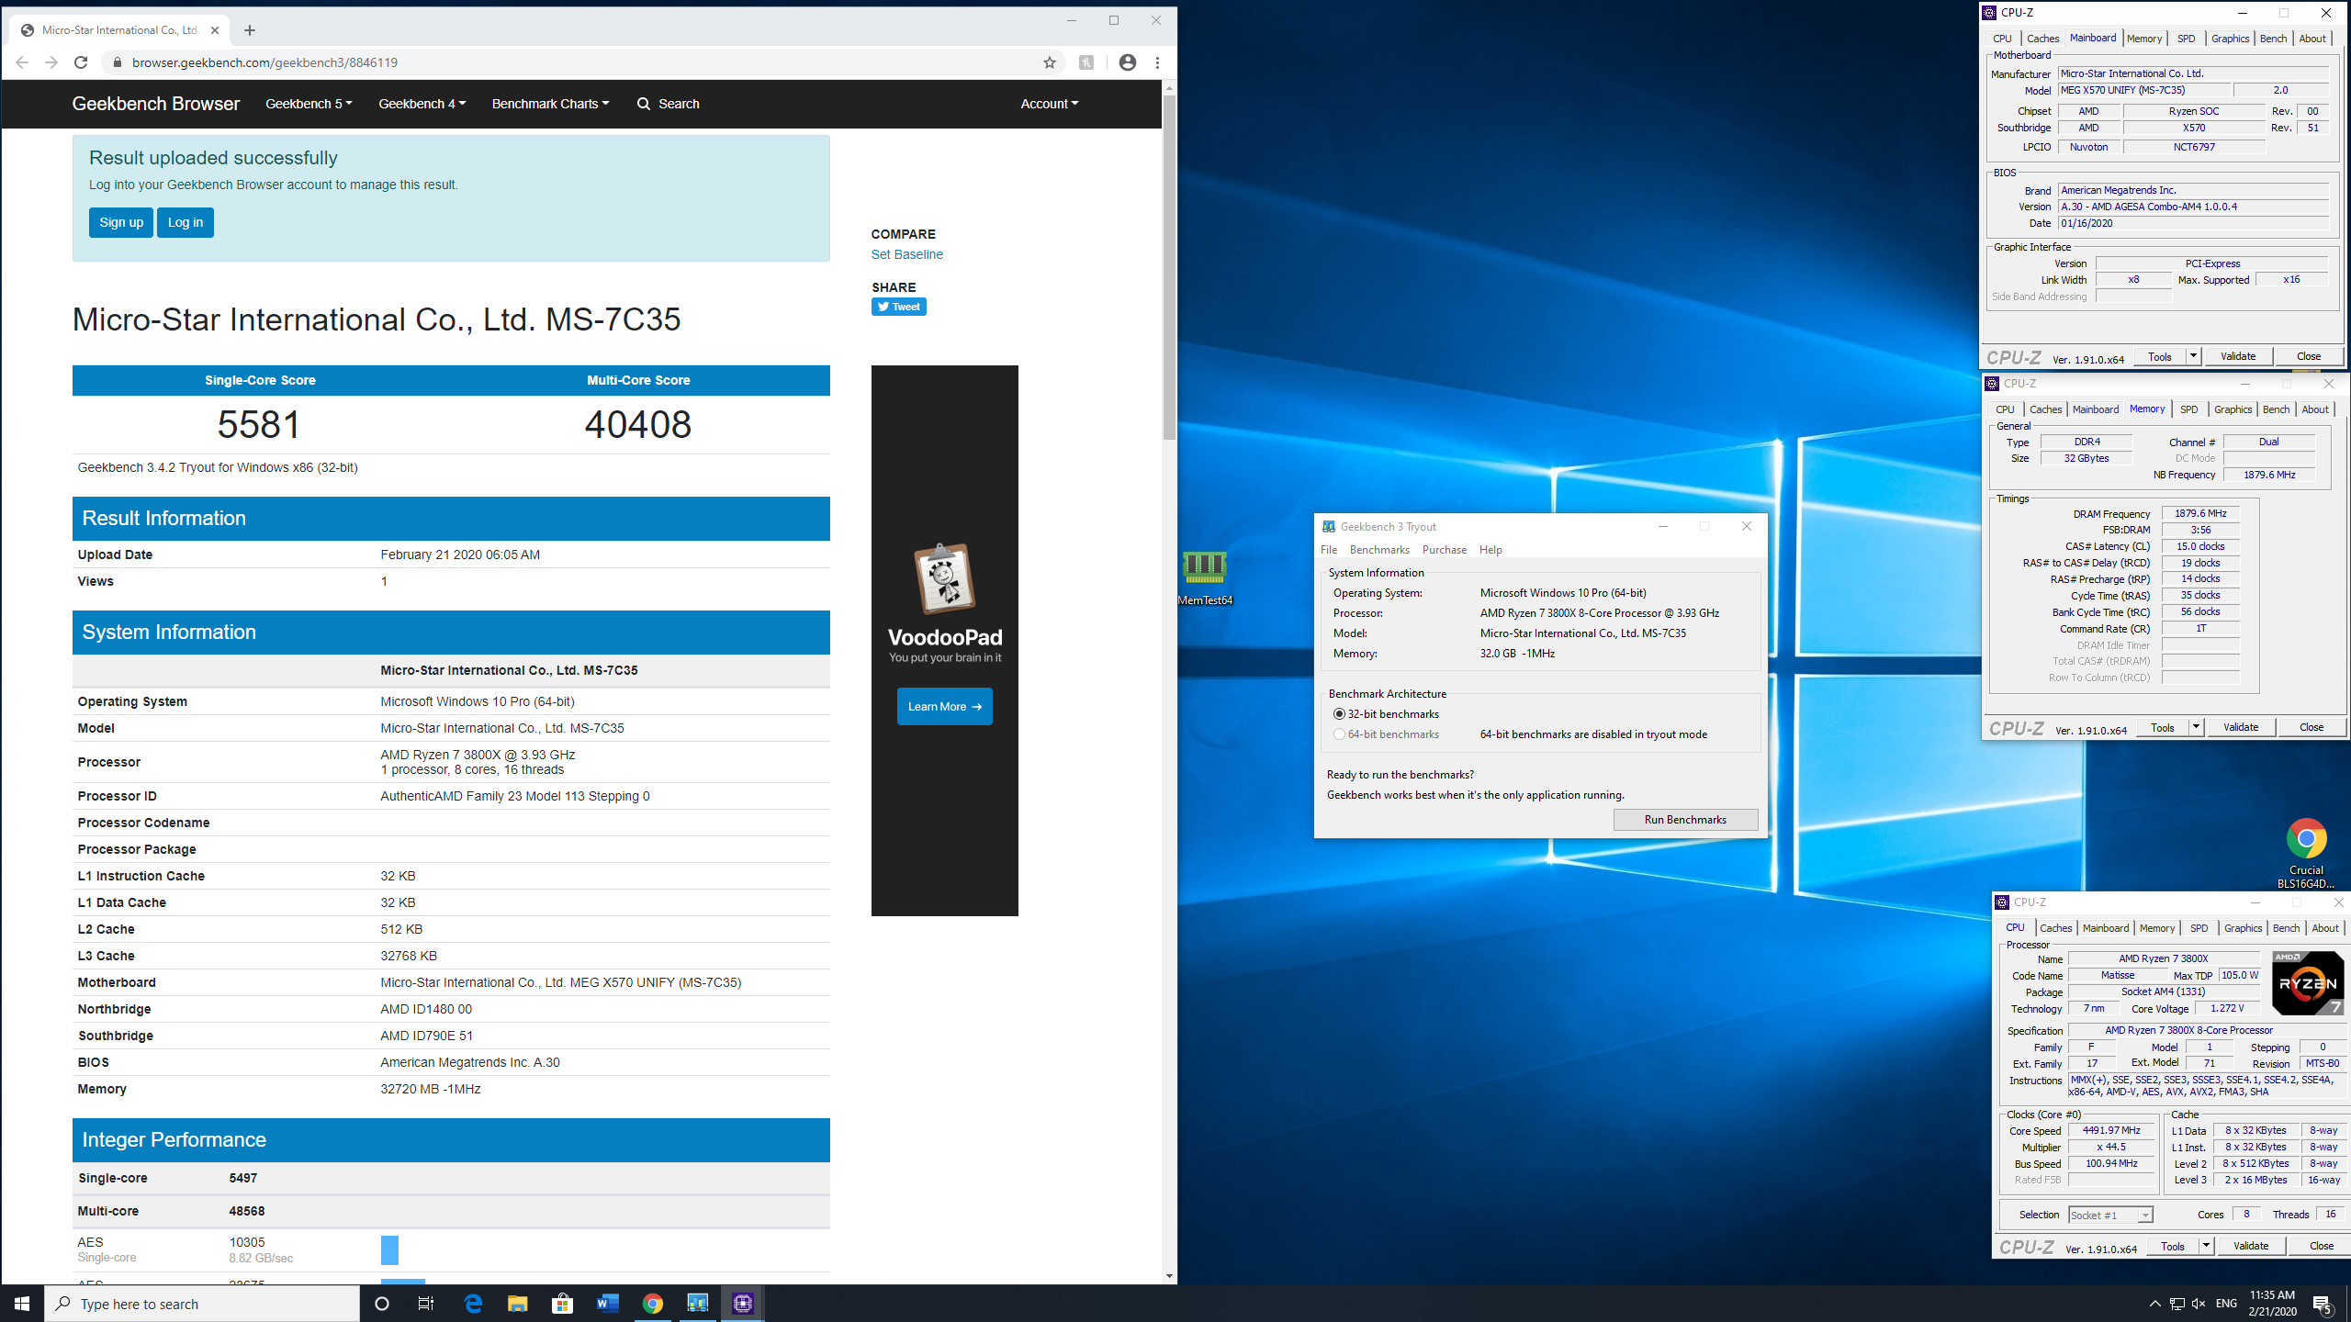Open the Account dropdown menu
The image size is (2351, 1322).
point(1050,104)
